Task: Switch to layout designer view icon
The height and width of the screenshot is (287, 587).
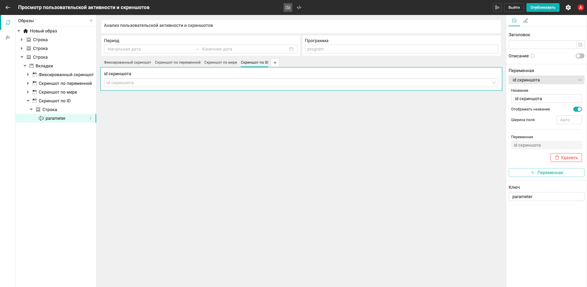Action: pyautogui.click(x=288, y=7)
